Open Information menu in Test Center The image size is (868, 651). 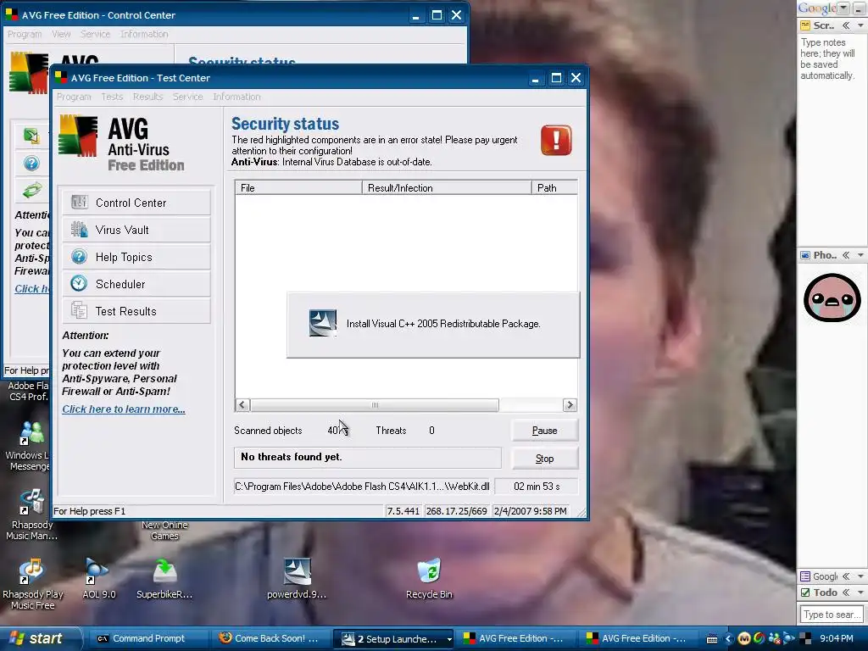coord(236,97)
